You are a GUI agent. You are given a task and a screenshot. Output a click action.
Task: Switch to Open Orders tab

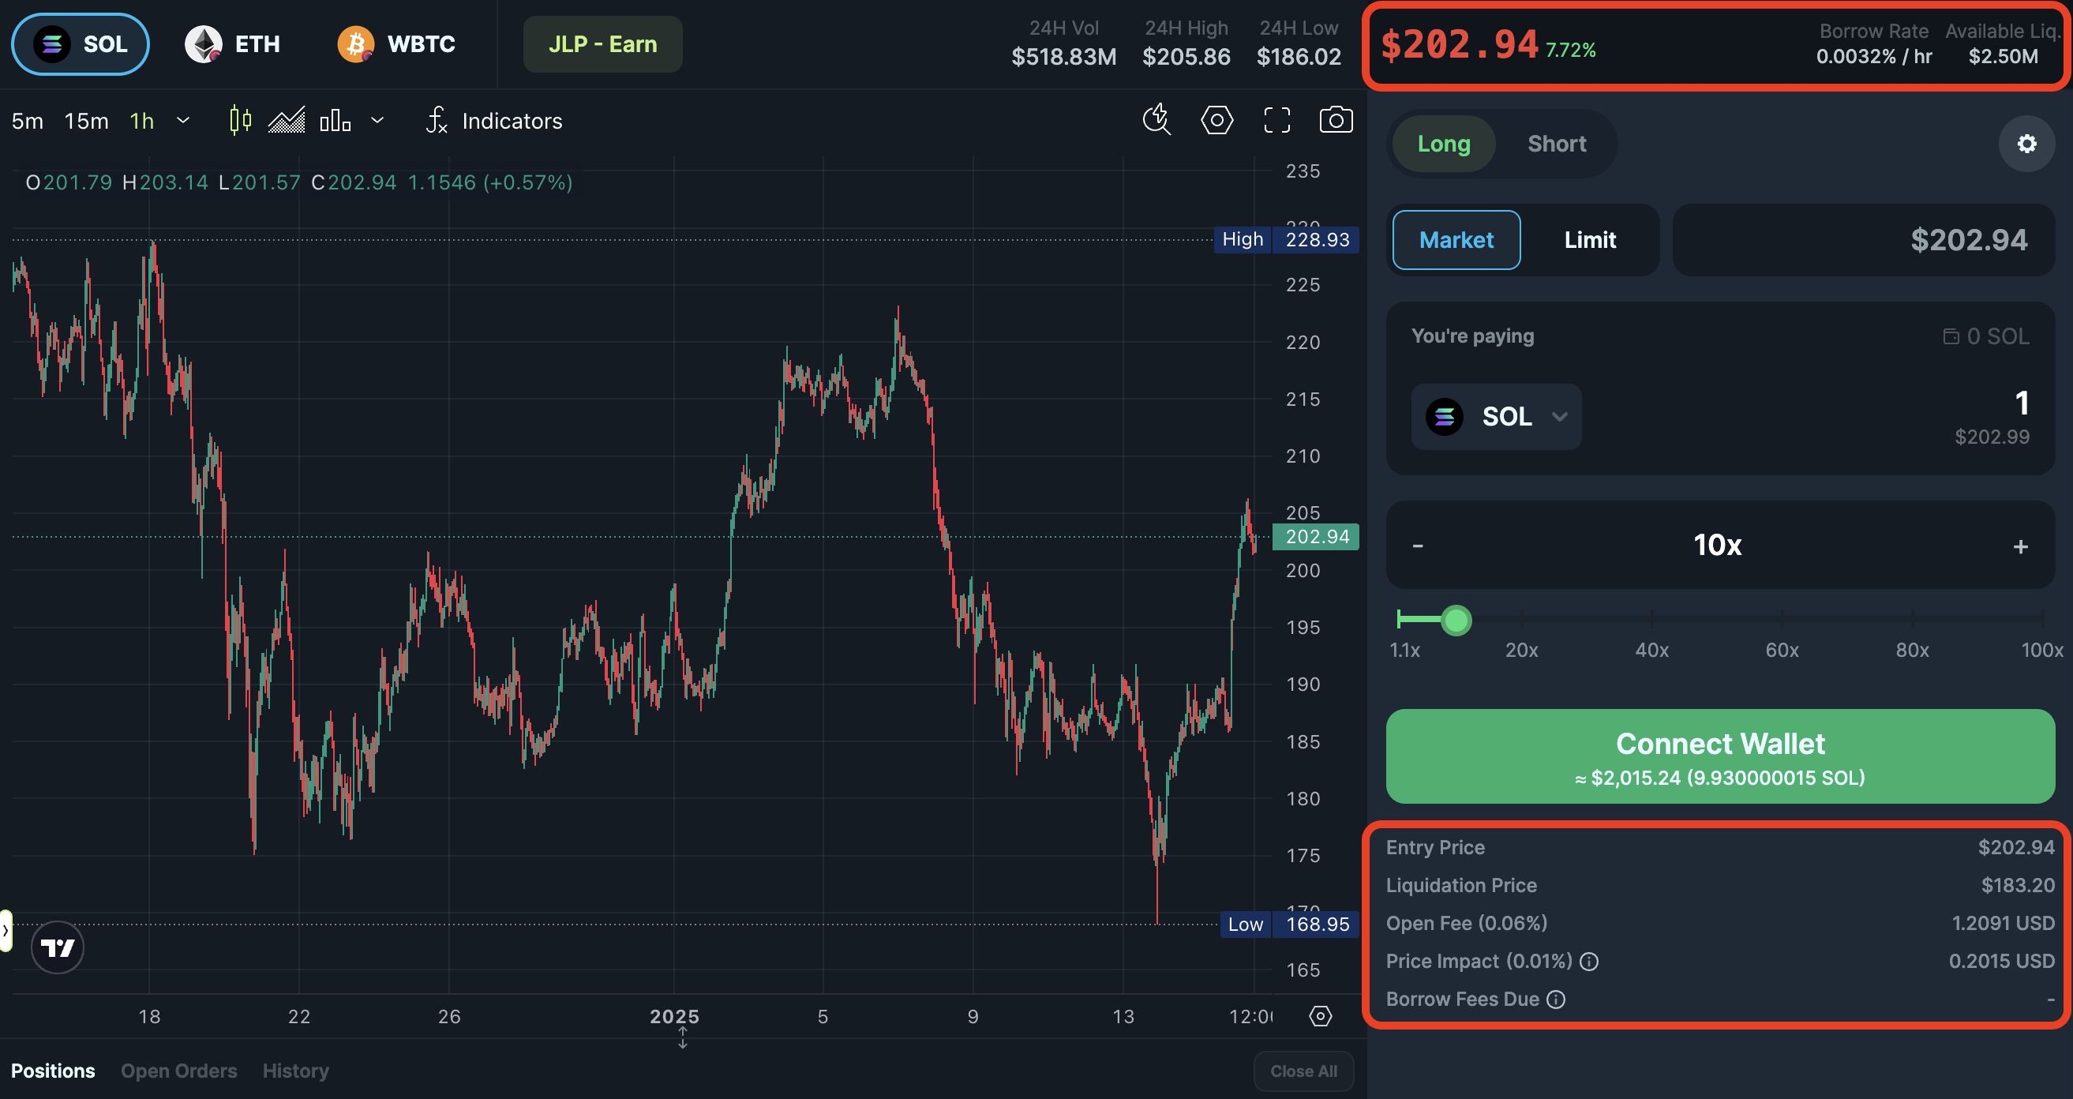point(178,1071)
